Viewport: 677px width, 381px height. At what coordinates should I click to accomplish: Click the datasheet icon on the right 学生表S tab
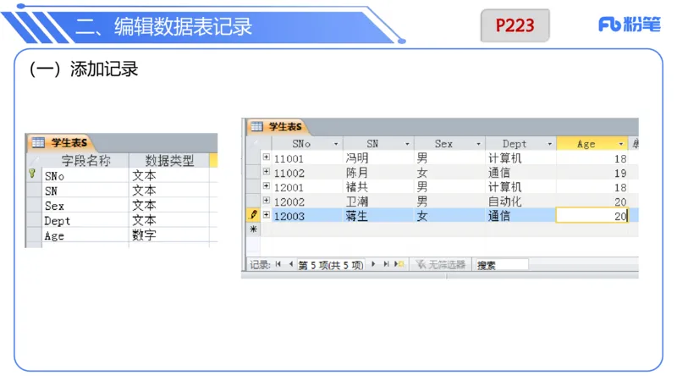[257, 126]
